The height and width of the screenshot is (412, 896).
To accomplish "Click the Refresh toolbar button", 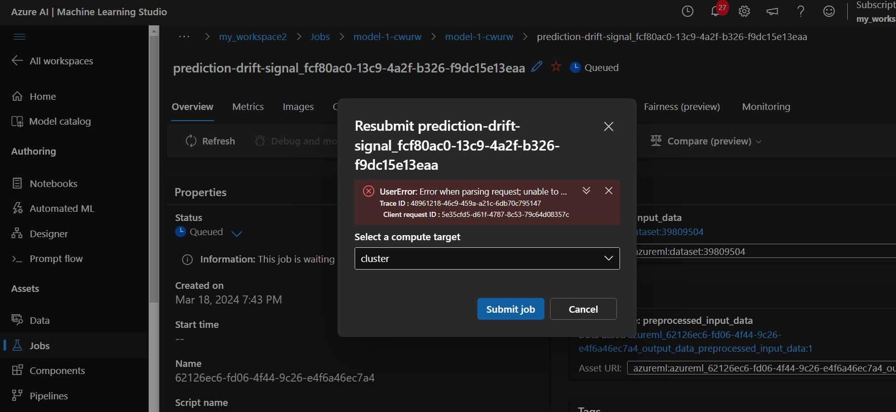I will coord(210,141).
